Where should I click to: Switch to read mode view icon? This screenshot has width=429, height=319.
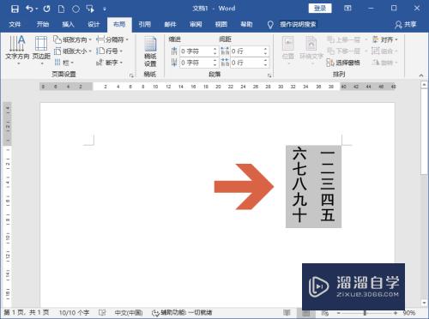coord(287,313)
